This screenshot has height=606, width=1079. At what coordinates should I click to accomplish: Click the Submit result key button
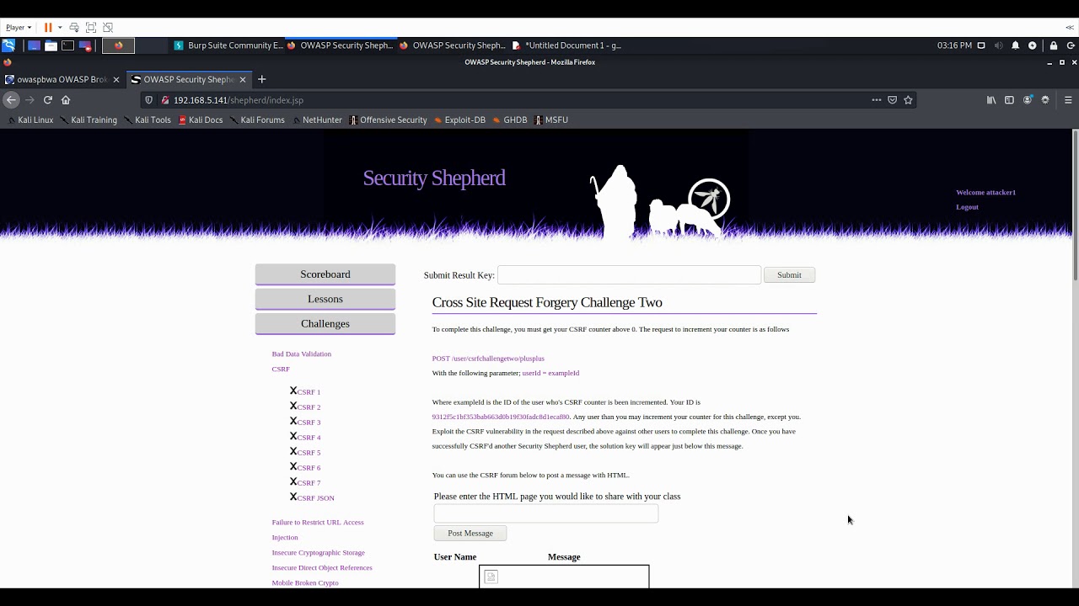click(789, 275)
